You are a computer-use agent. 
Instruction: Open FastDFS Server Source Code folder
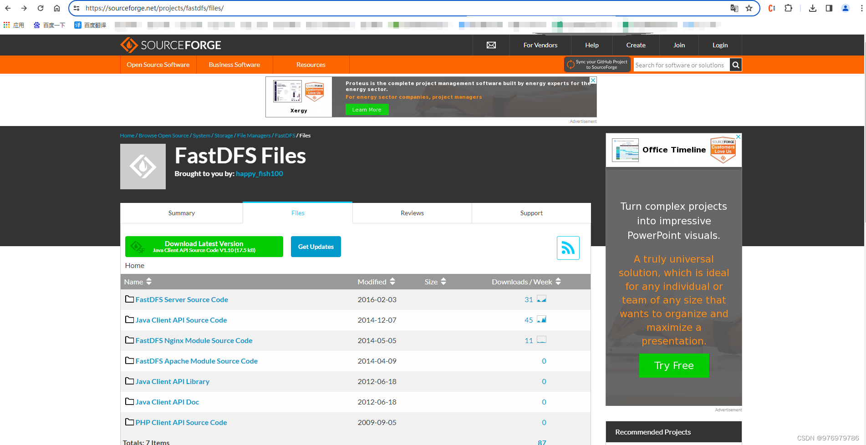[x=182, y=299]
